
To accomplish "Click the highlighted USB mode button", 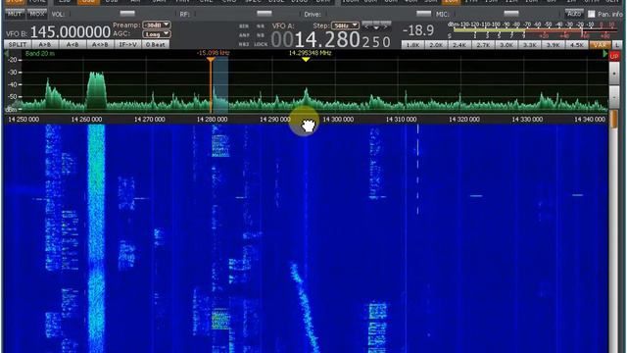I will (x=88, y=2).
